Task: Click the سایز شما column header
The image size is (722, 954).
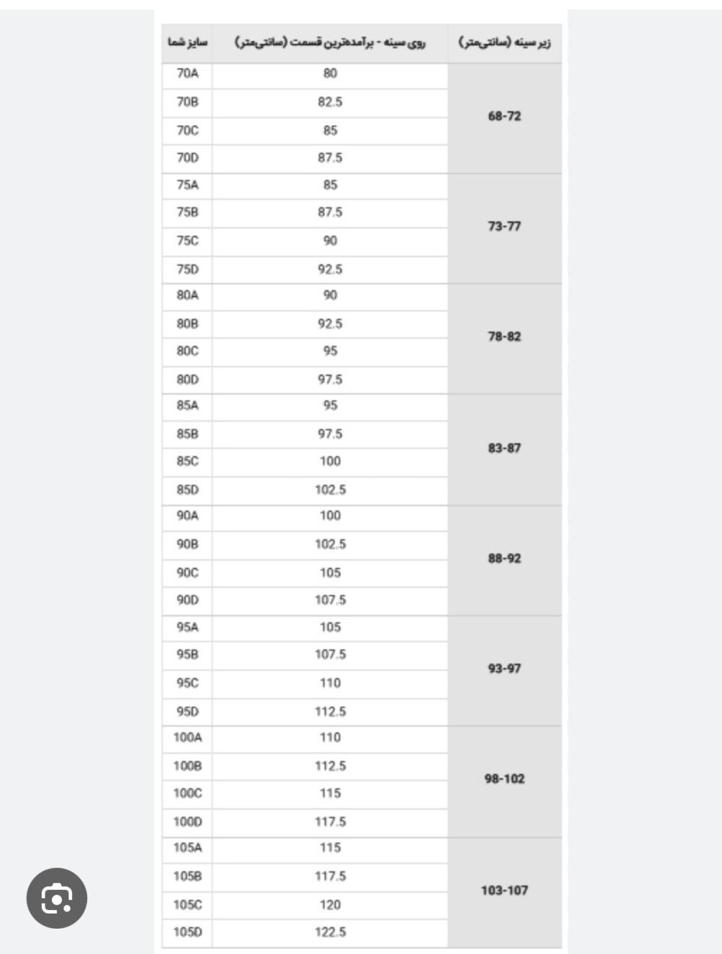Action: 187,43
